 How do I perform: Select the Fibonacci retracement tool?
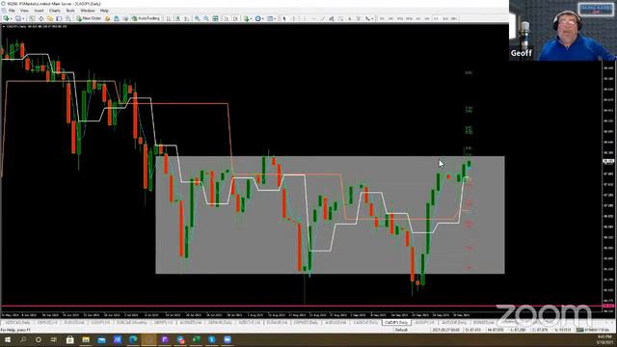pos(340,18)
